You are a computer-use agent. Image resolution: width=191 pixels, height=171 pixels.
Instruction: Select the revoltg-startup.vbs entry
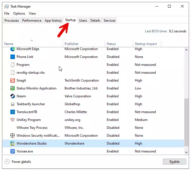click(31, 73)
